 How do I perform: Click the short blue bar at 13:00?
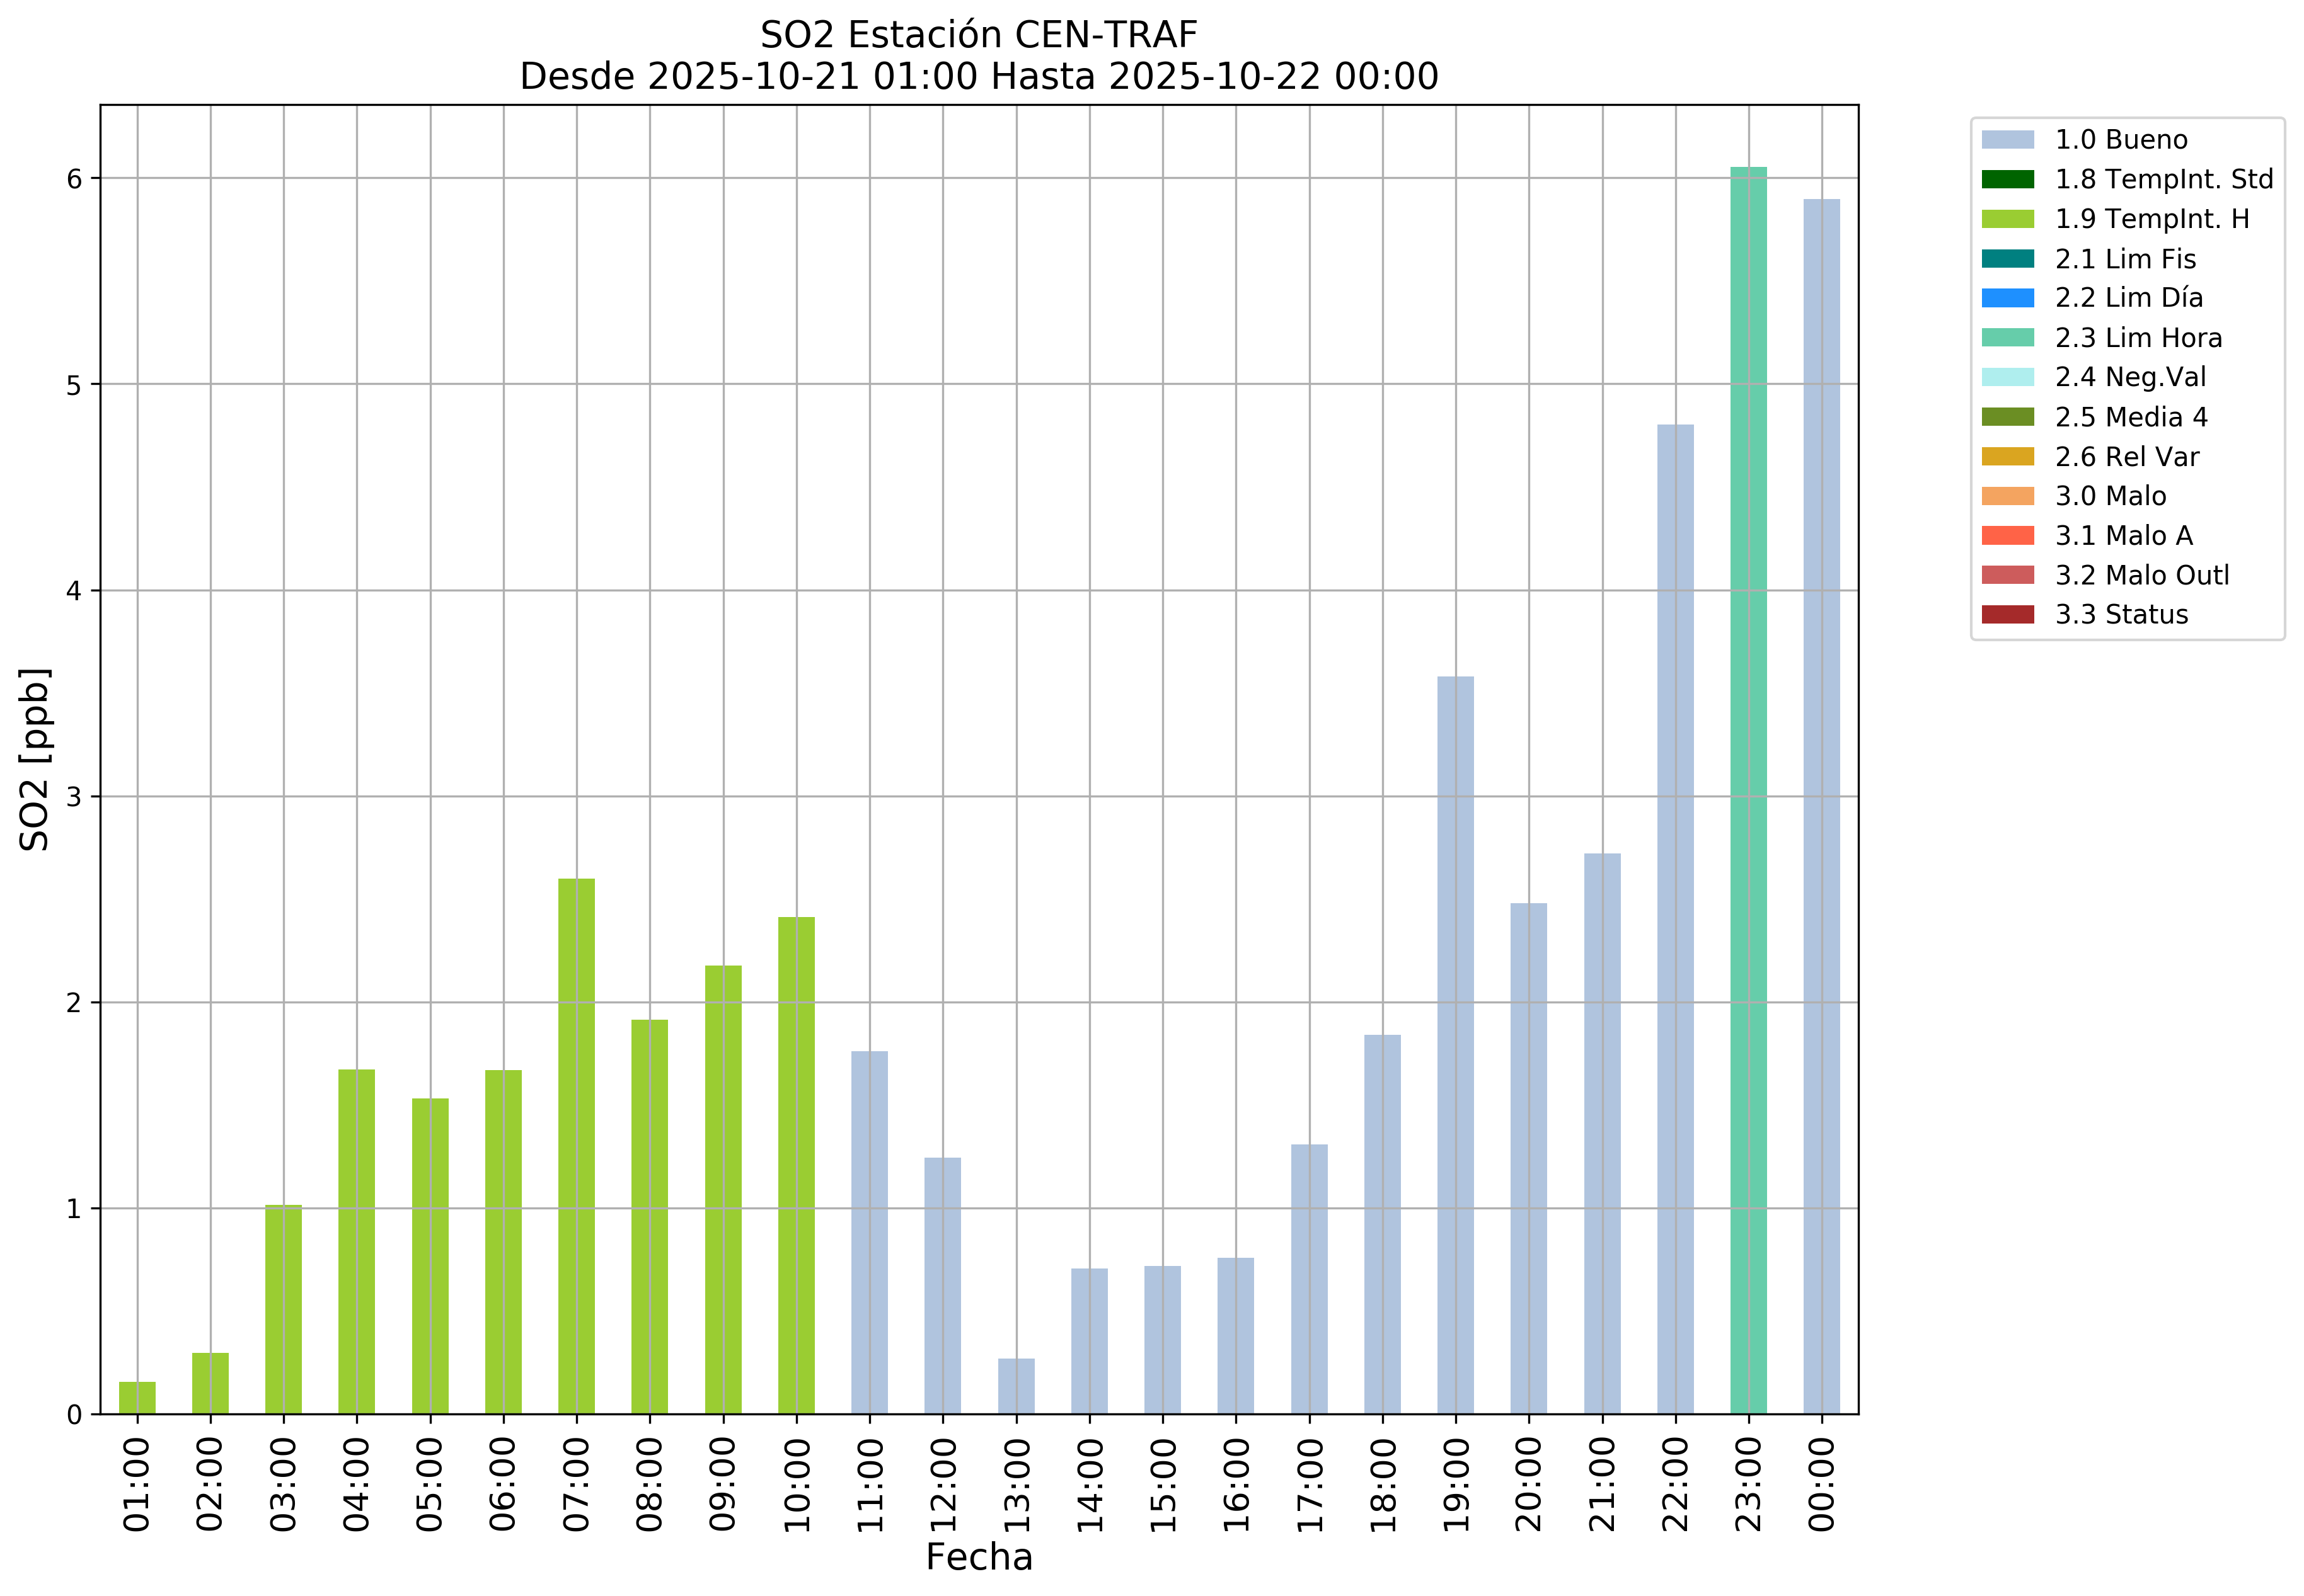pyautogui.click(x=1015, y=1386)
